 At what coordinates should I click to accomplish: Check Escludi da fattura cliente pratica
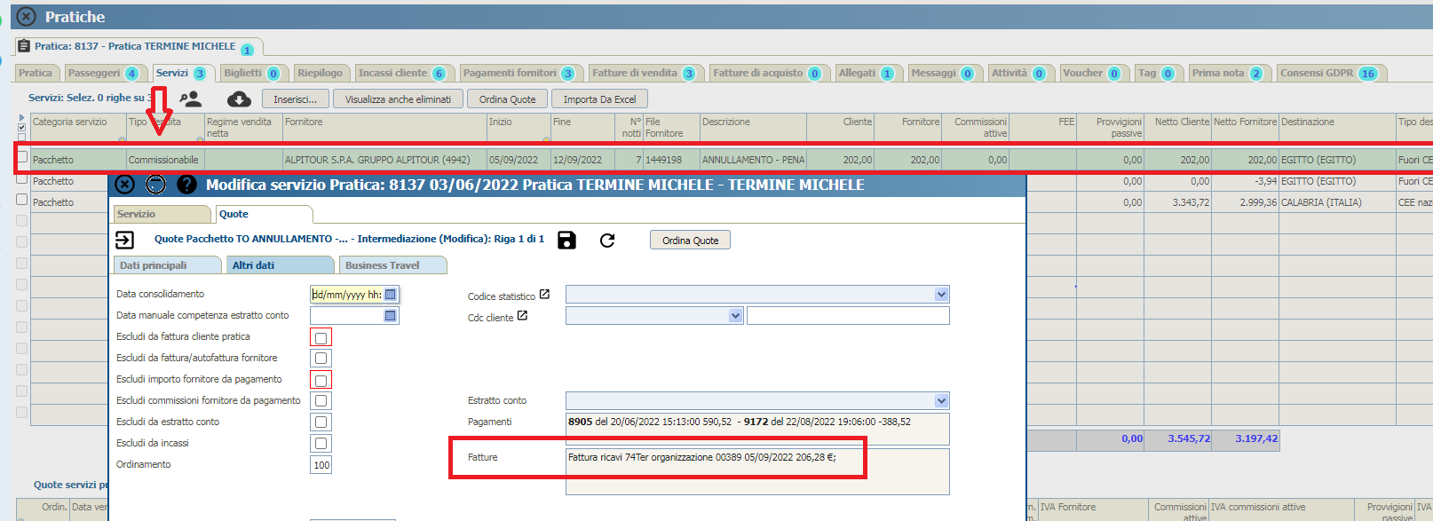tap(321, 337)
